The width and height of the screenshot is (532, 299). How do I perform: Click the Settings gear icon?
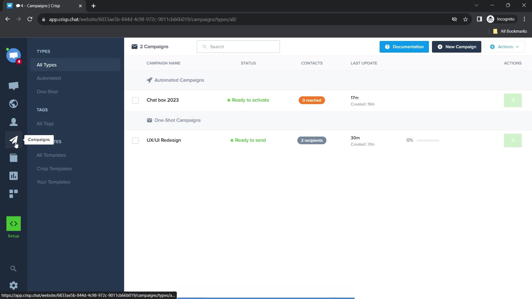[x=14, y=285]
